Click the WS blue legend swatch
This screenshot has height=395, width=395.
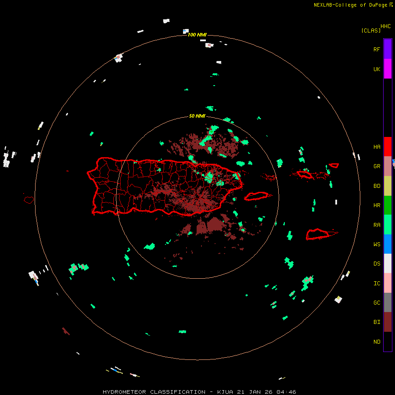click(388, 244)
